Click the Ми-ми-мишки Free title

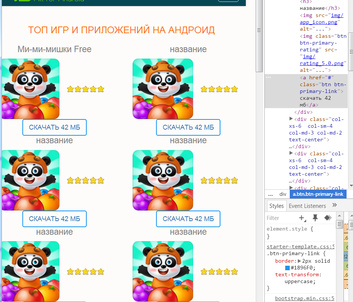coord(55,49)
